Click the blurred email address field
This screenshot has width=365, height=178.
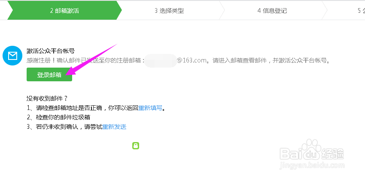[x=161, y=61]
